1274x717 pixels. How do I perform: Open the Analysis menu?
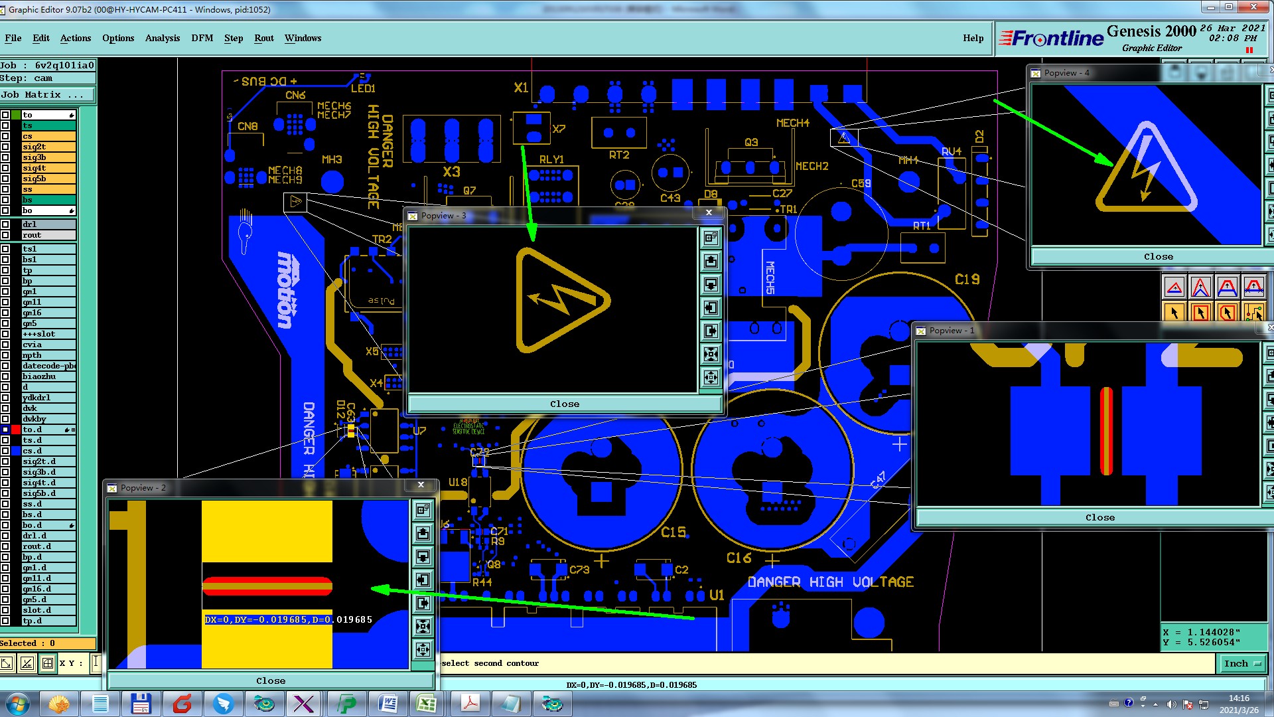point(162,38)
